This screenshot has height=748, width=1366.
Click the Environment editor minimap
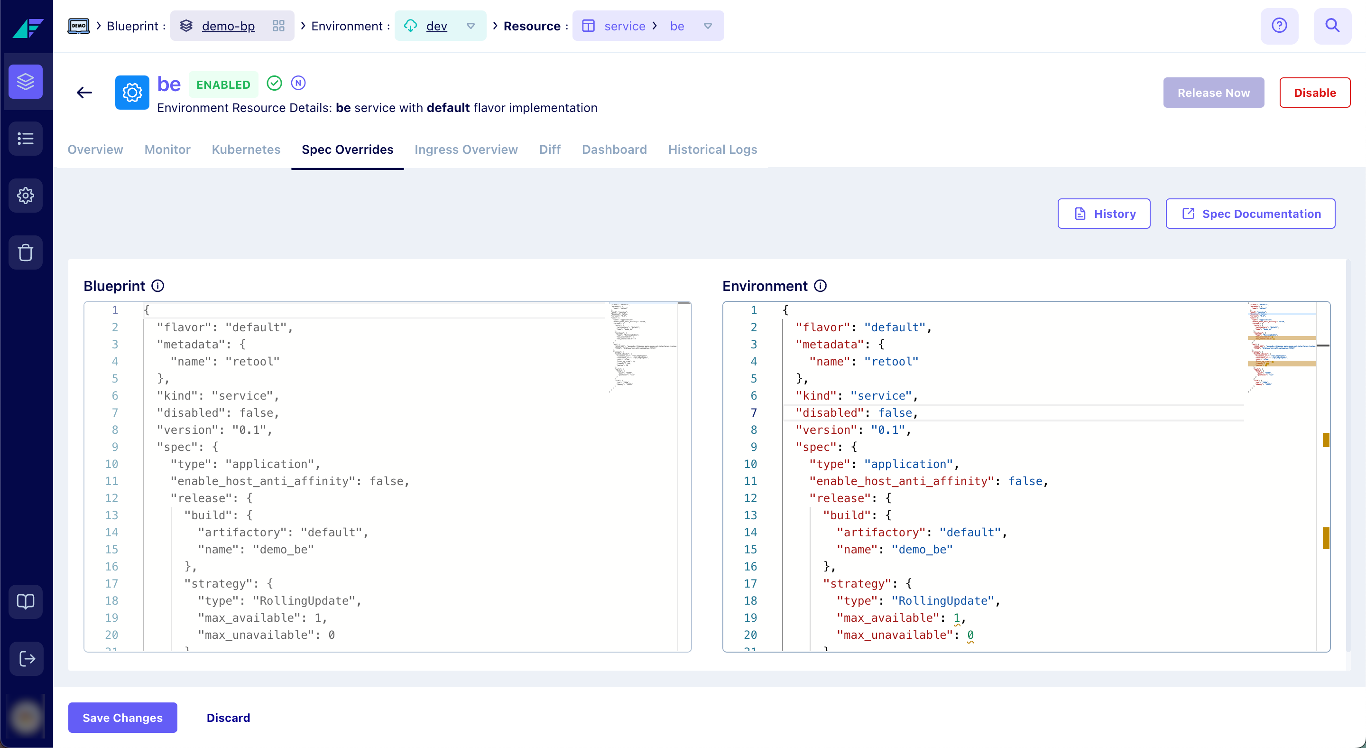(1282, 347)
